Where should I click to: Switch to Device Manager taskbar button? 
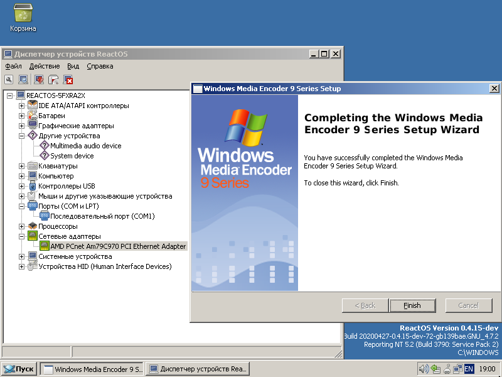click(198, 369)
